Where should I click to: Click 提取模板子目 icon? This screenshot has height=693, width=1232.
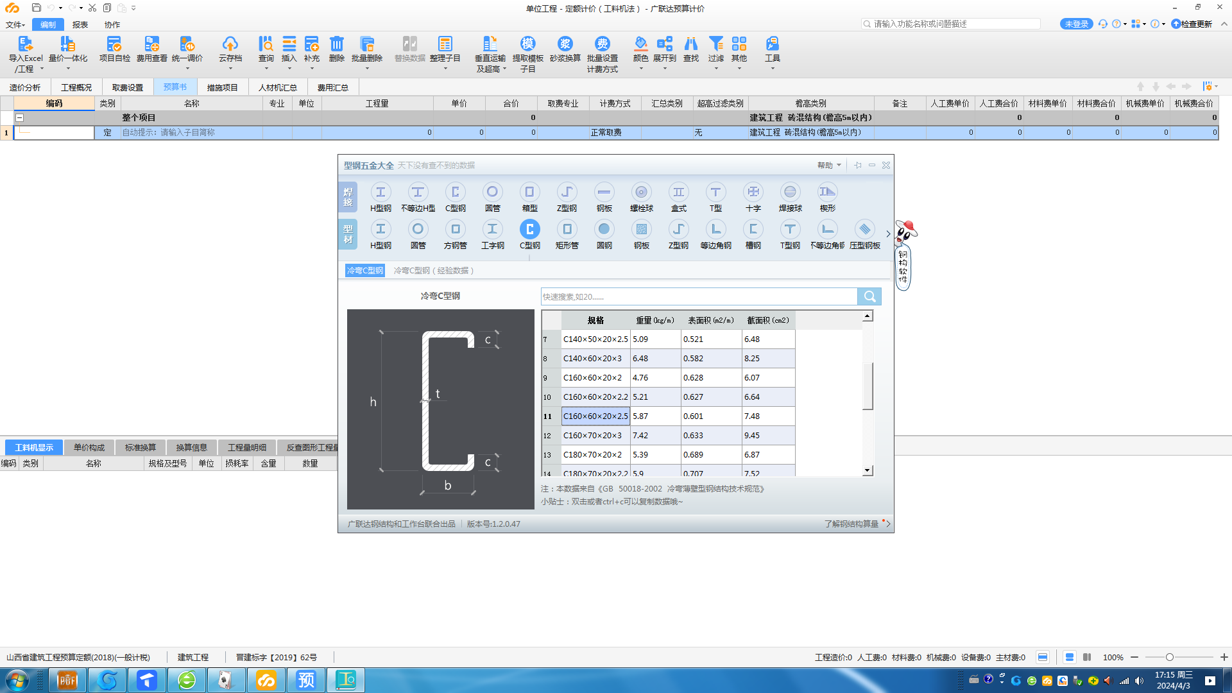point(527,44)
